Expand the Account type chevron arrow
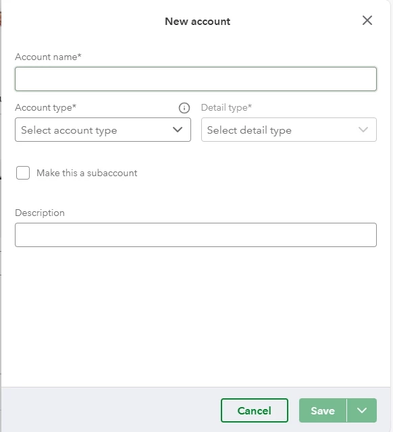This screenshot has height=432, width=393. tap(178, 130)
